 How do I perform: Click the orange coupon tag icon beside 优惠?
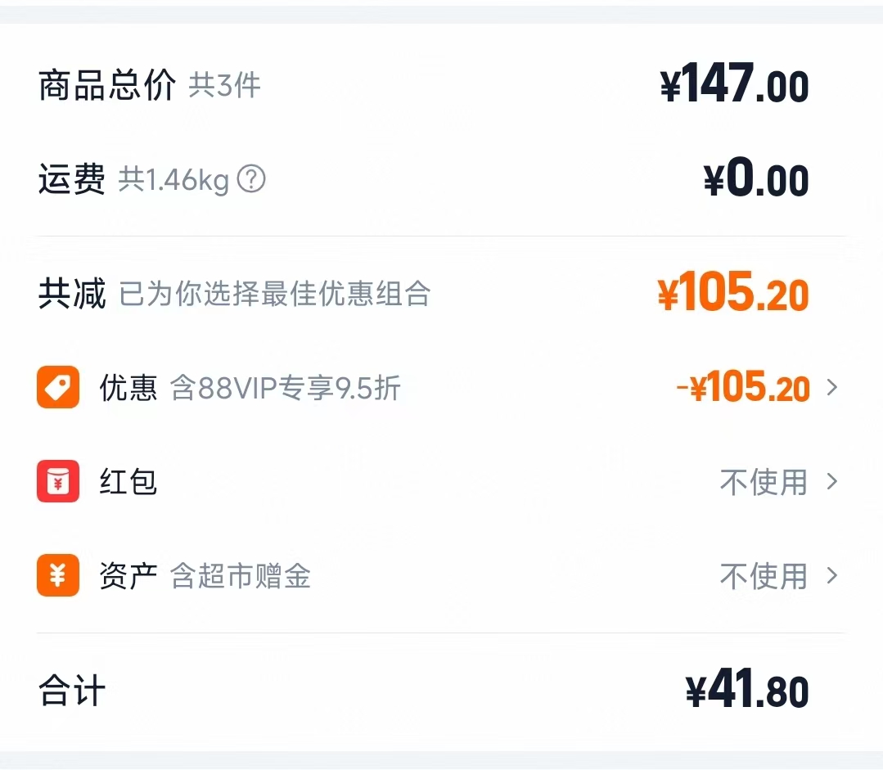[x=57, y=388]
